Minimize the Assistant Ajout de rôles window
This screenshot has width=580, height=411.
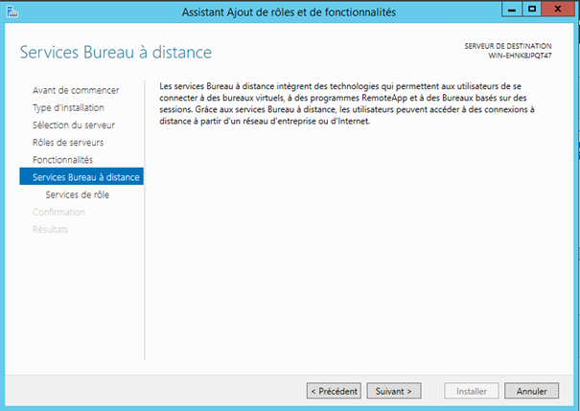(x=508, y=10)
